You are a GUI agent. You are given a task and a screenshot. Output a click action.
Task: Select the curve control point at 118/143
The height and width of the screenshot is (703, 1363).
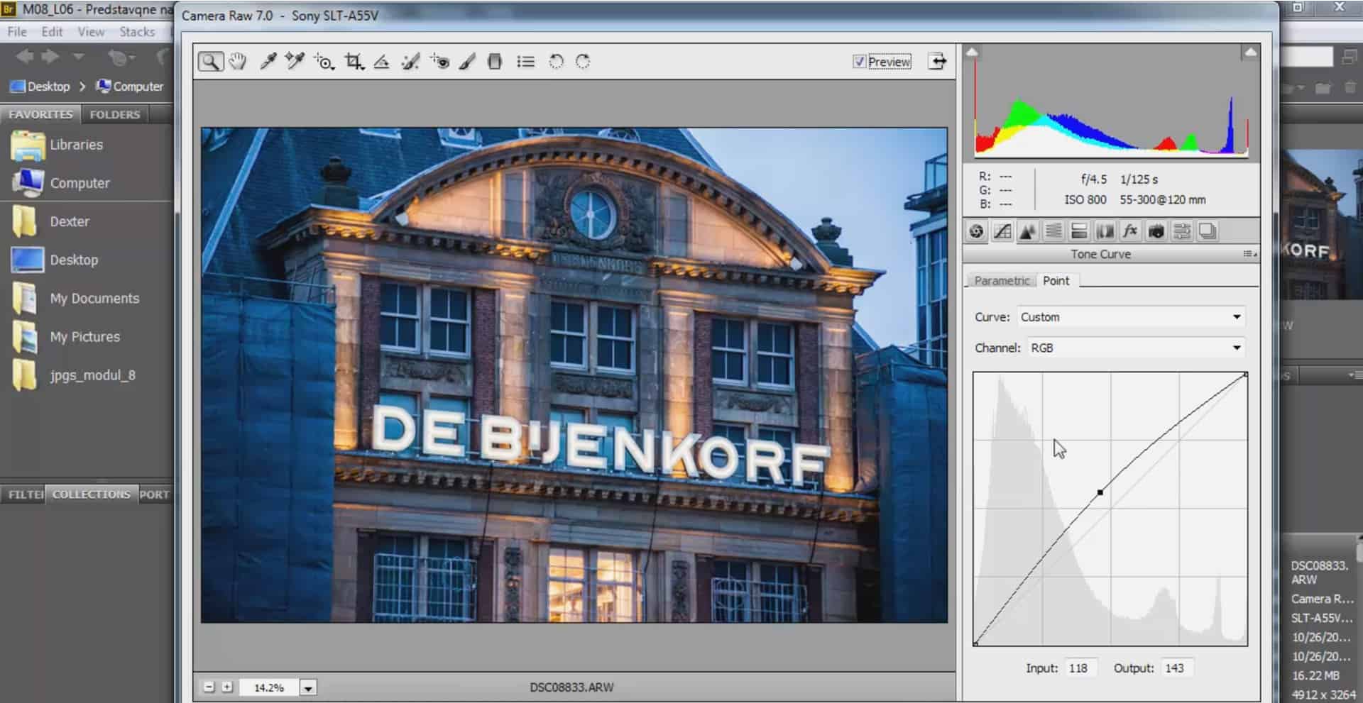tap(1100, 492)
